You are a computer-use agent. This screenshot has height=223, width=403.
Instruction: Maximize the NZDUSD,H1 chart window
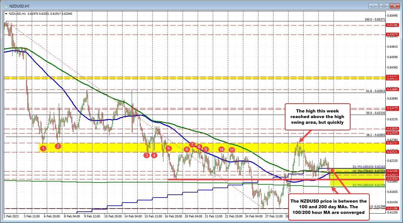pyautogui.click(x=384, y=6)
